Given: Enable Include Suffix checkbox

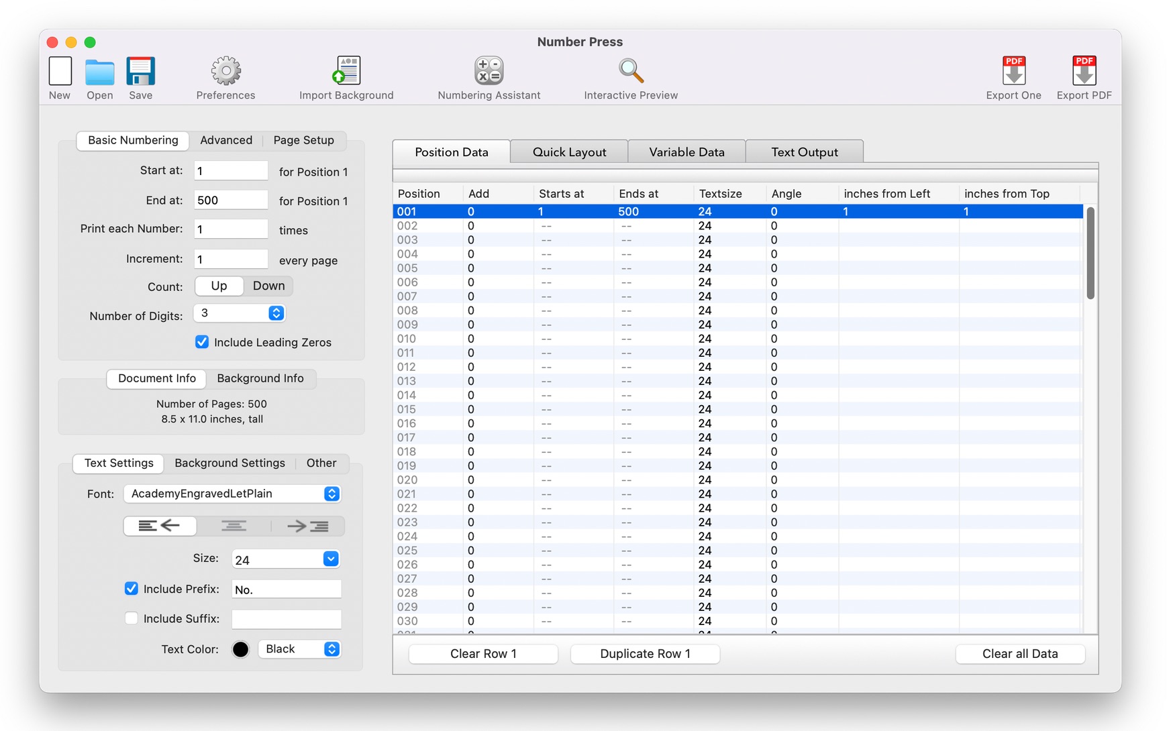Looking at the screenshot, I should point(132,618).
